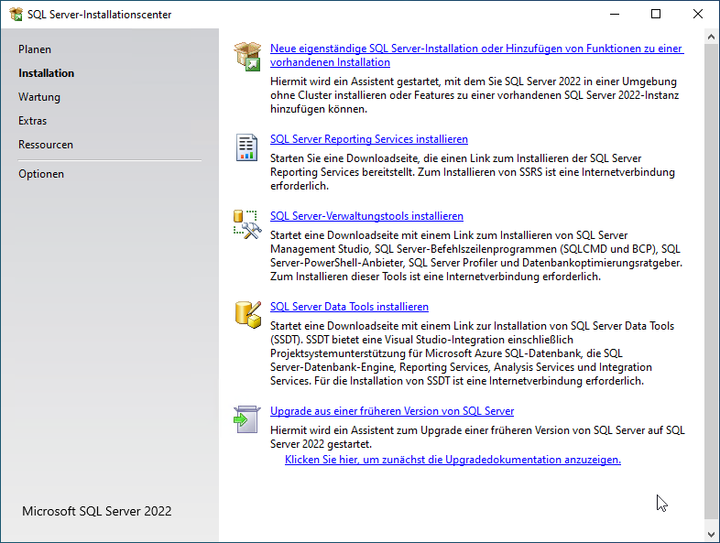Click description text mentioning SQLCMD und BCP
720x543 pixels.
point(476,255)
